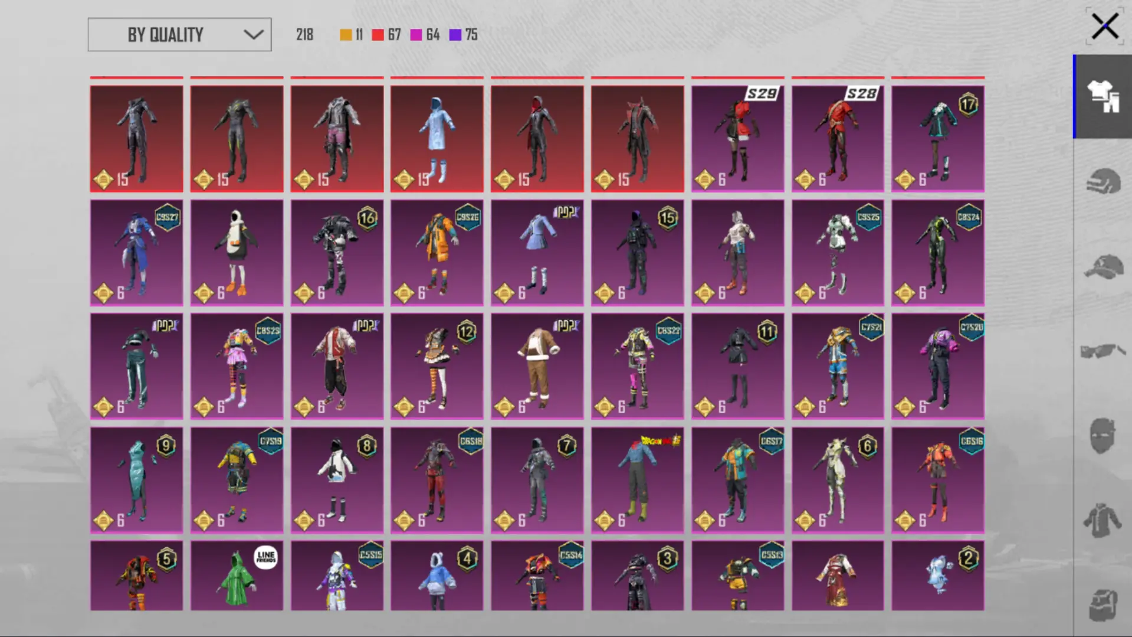Select outfit with badge 17
Image resolution: width=1132 pixels, height=637 pixels.
click(x=938, y=139)
